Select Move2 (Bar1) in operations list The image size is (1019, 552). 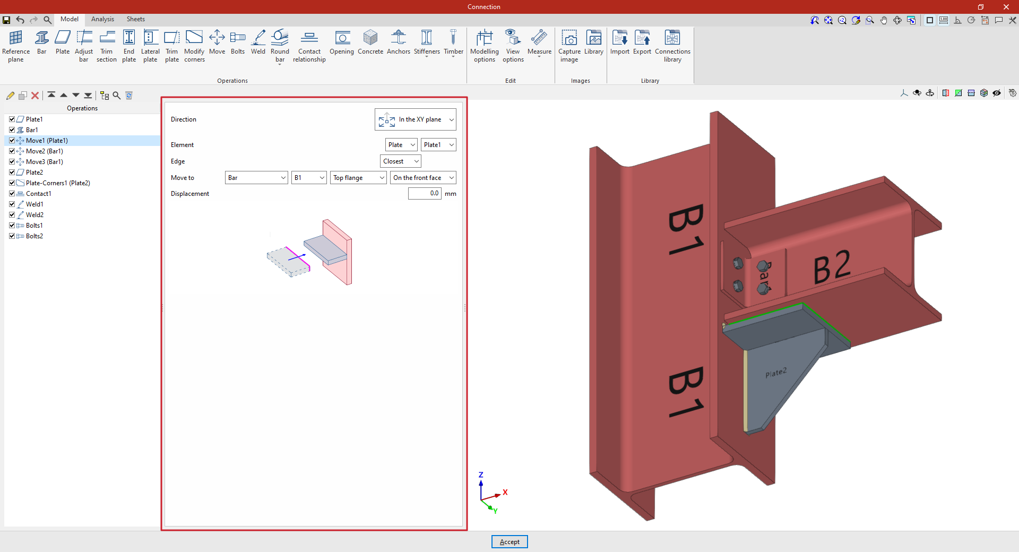(x=45, y=151)
